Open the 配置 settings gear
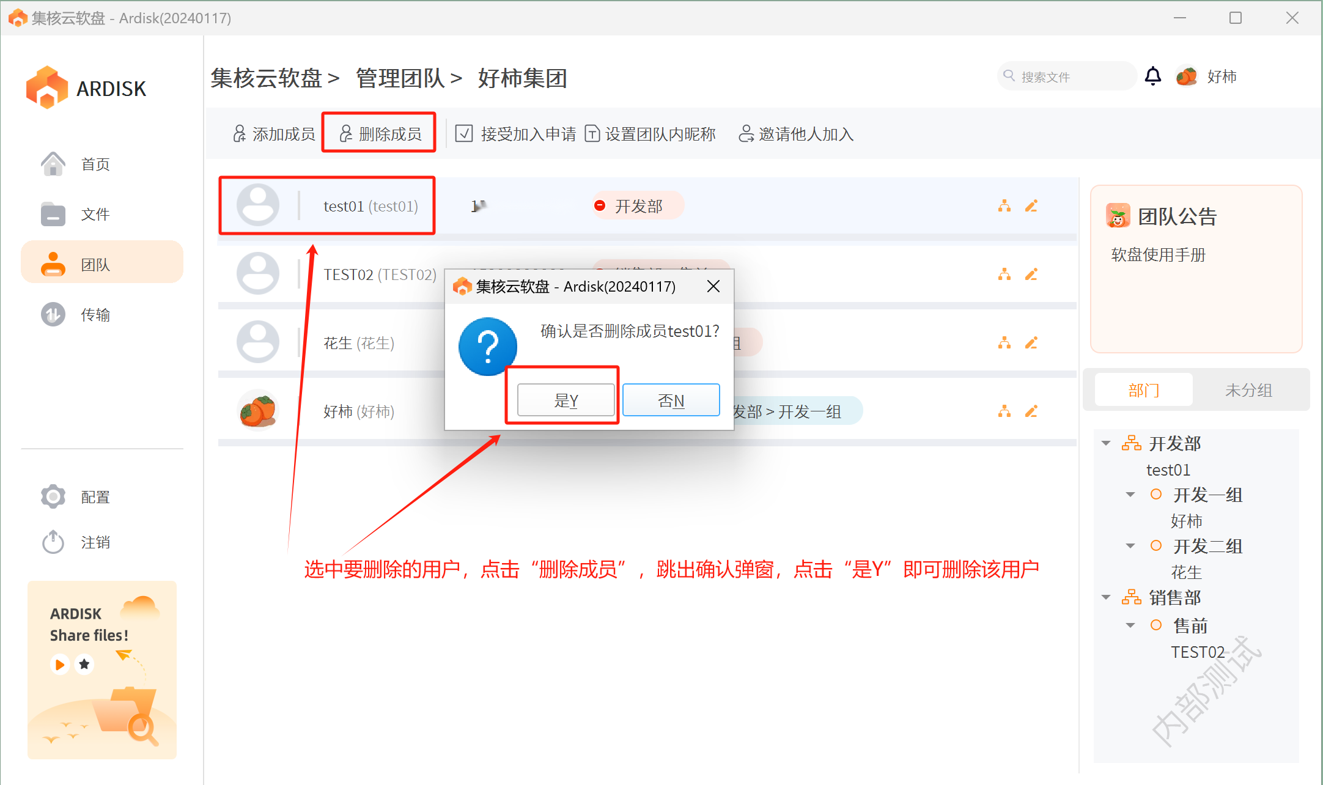Screen dimensions: 1323x785 pyautogui.click(x=53, y=496)
